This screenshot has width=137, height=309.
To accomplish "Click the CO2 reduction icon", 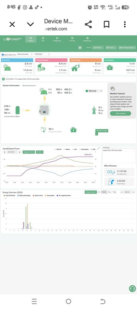I will click(x=111, y=172).
